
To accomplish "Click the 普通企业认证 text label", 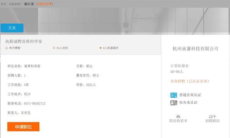I will [190, 95].
